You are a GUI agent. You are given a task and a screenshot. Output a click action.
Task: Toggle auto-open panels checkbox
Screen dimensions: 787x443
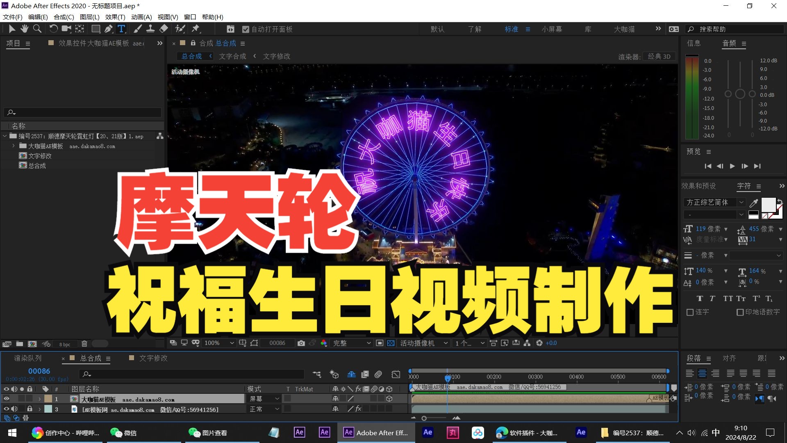(x=246, y=29)
